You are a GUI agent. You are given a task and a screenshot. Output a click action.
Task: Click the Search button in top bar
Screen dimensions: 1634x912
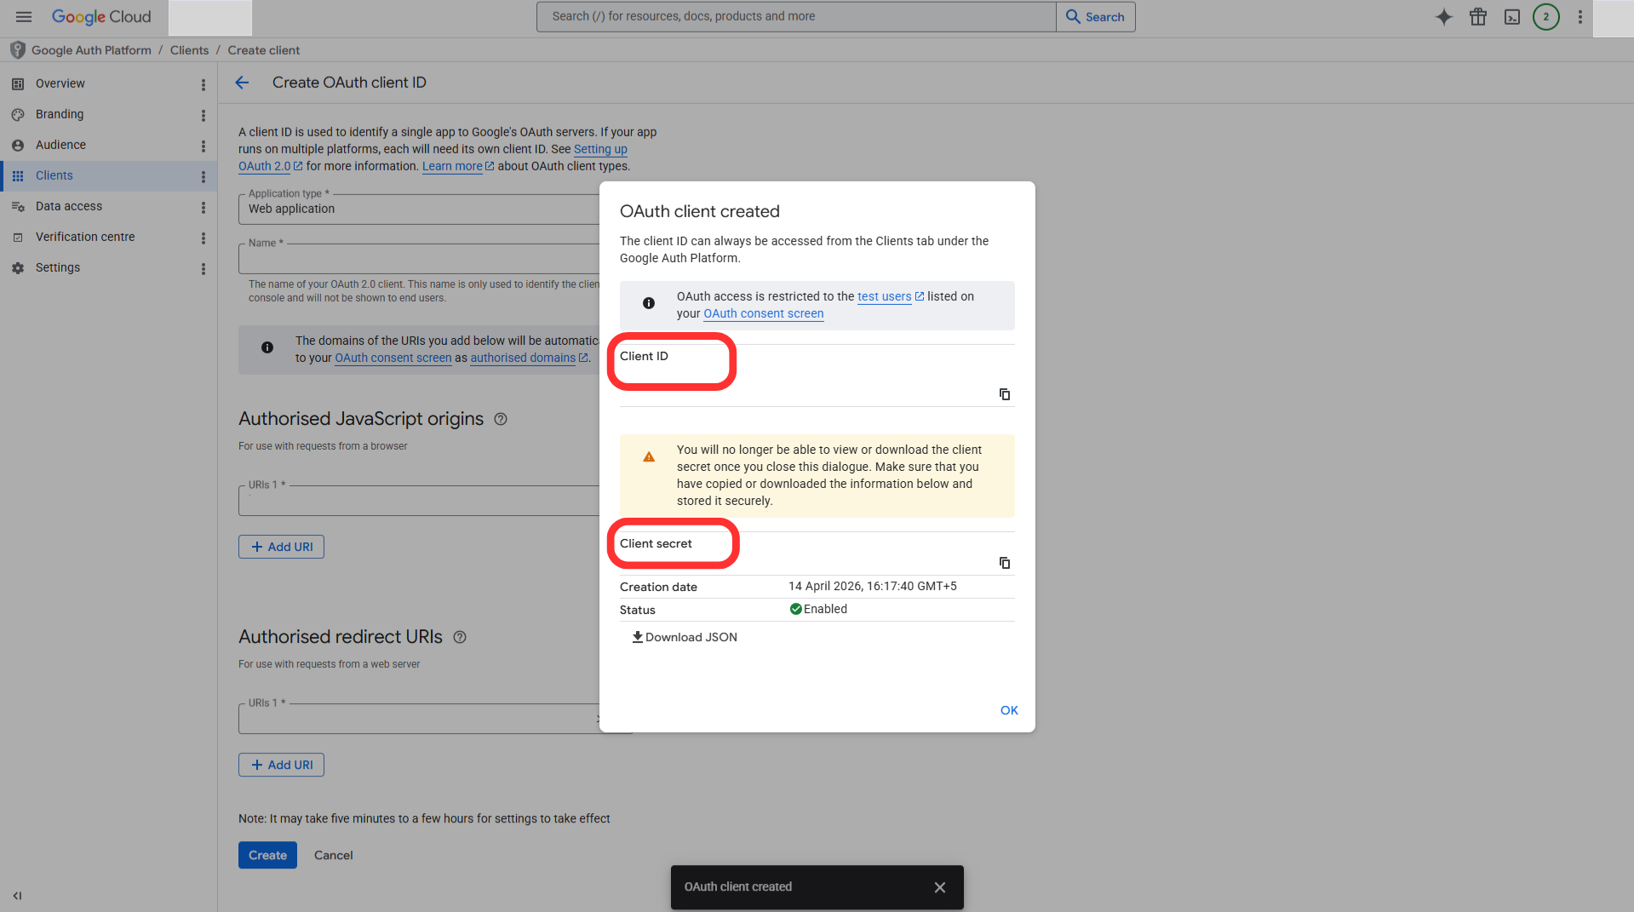(1095, 17)
